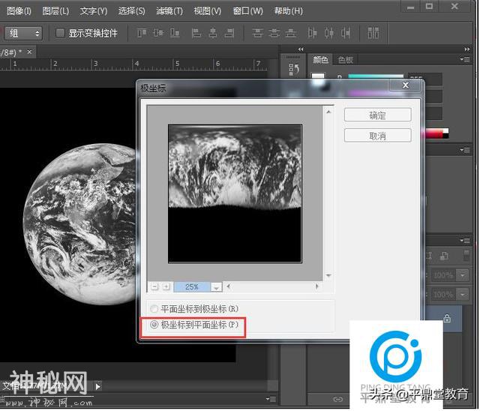Close the document tab

pyautogui.click(x=29, y=52)
